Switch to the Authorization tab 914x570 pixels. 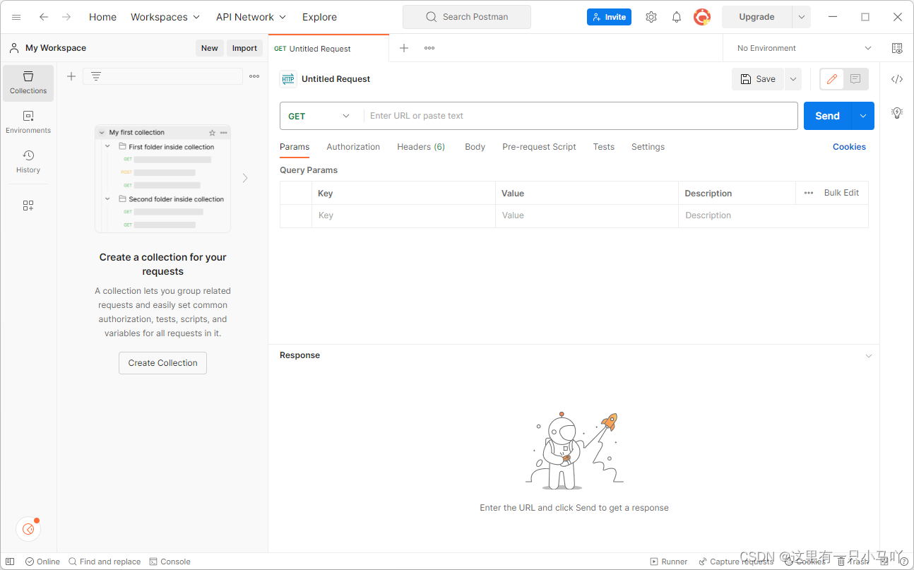[353, 147]
